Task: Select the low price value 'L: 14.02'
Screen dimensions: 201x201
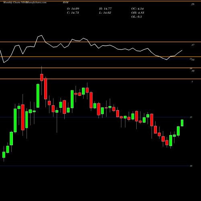Action: pos(105,13)
